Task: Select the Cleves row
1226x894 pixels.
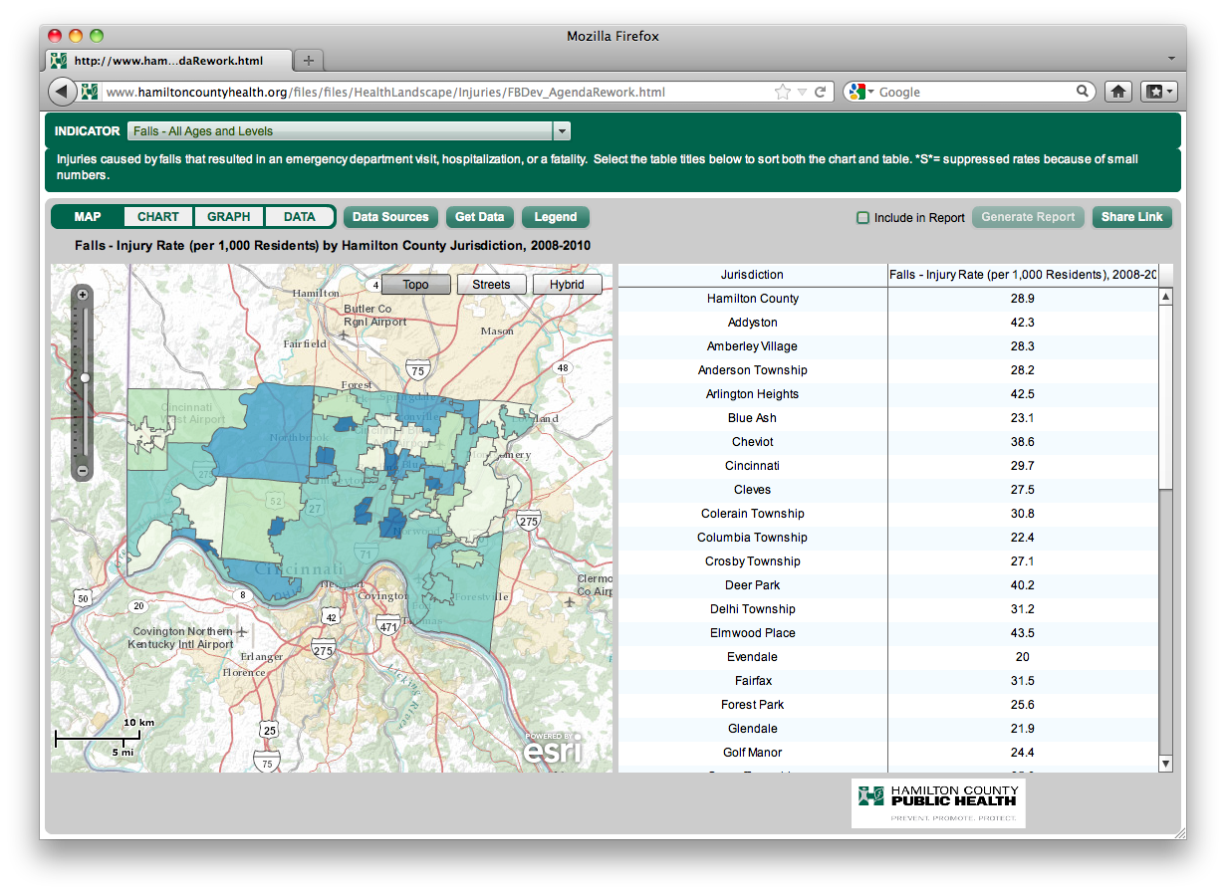Action: pyautogui.click(x=888, y=490)
